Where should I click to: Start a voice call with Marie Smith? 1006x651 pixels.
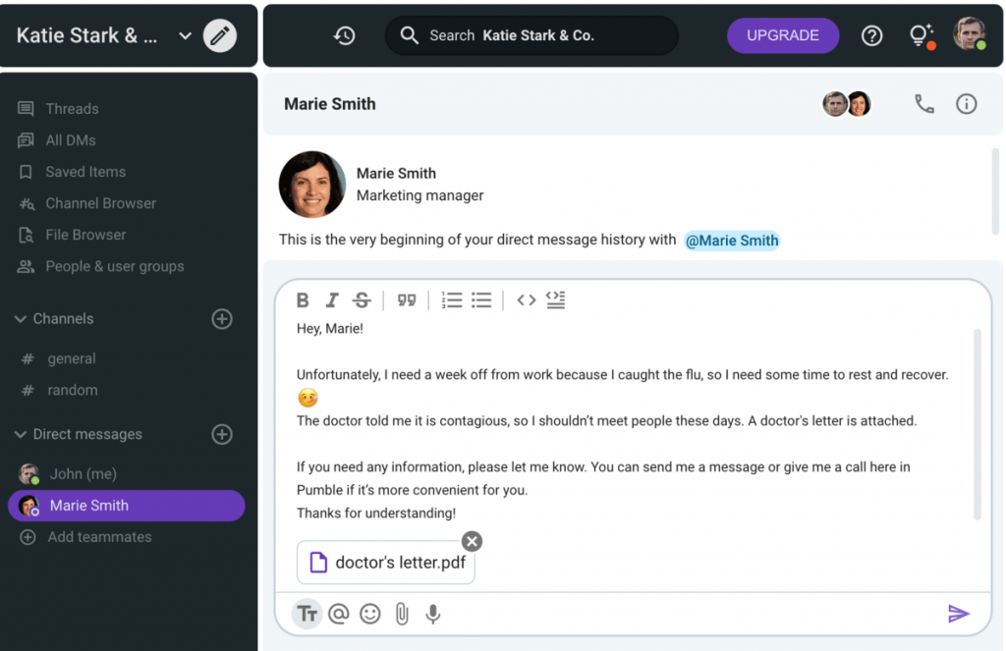tap(923, 104)
